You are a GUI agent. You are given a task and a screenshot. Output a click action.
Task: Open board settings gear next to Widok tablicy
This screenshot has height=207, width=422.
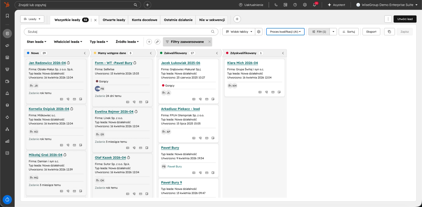click(x=259, y=32)
